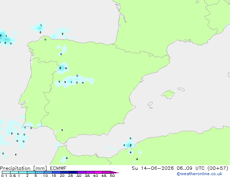The width and height of the screenshot is (230, 177).
Task: Select the 20–25 mm legend swatch
Action: click(65, 172)
